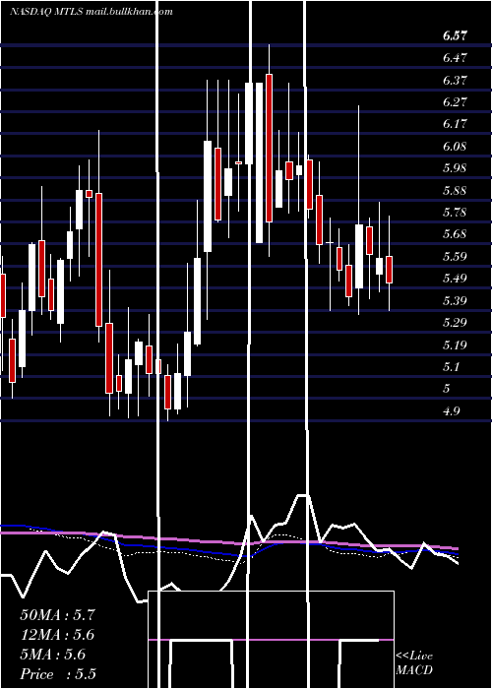Click the Price : 5.5 readout
492x689 pixels.
58,674
